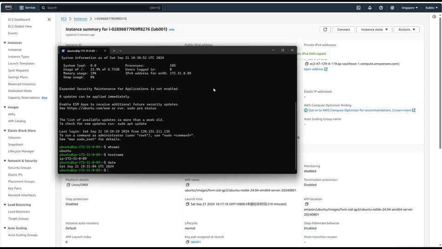Image resolution: width=442 pixels, height=249 pixels.
Task: Click the terminal tab PowerShell icon
Action: click(x=63, y=51)
